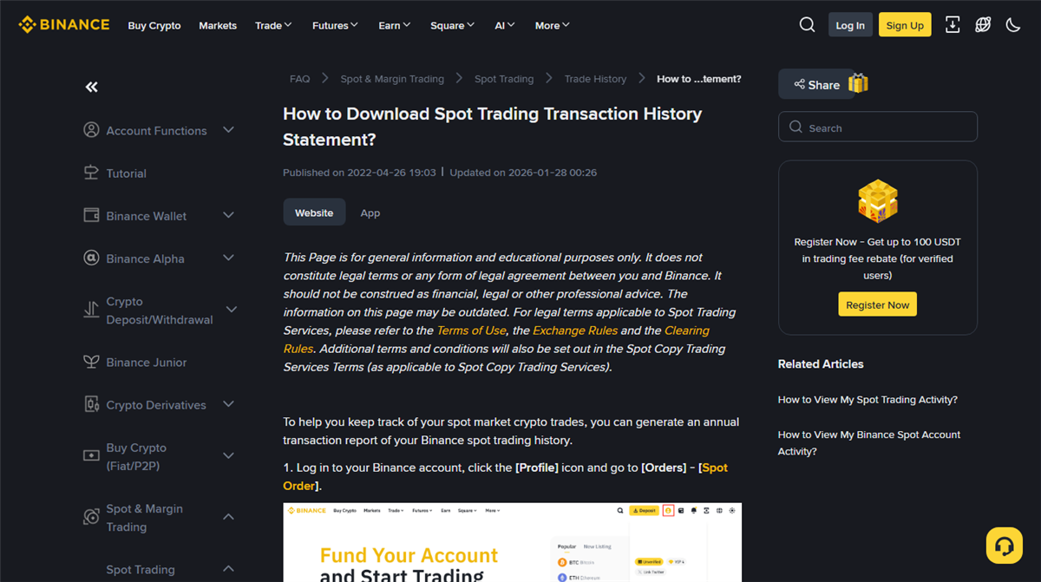
Task: Toggle dark mode moon icon
Action: point(1013,24)
